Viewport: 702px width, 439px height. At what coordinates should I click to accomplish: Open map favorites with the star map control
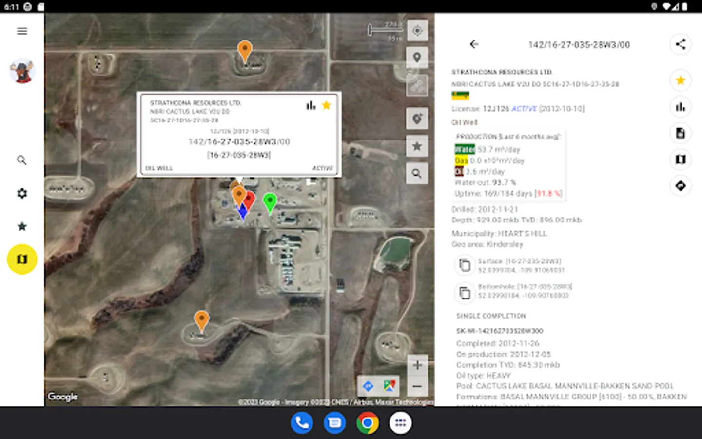[x=417, y=146]
